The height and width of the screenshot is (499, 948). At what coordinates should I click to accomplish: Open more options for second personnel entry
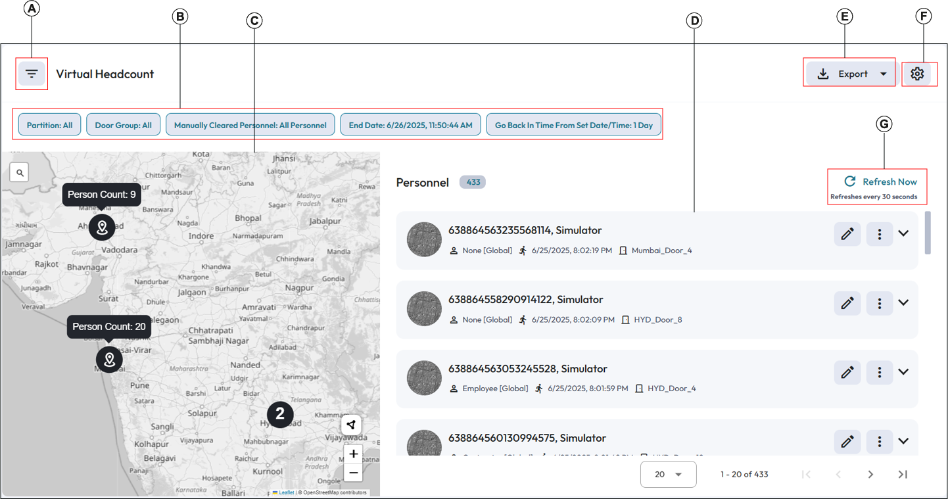coord(879,303)
